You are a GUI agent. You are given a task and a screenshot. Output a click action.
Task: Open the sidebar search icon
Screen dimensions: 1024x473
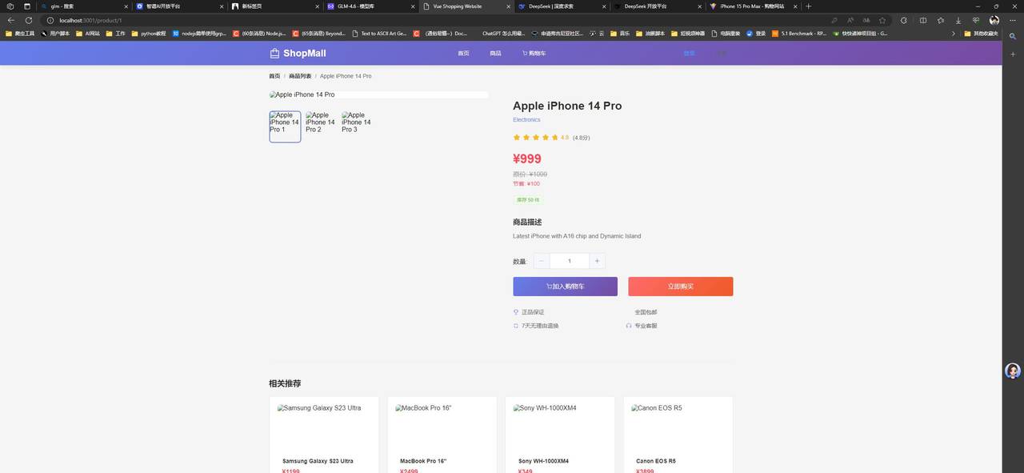click(1013, 36)
